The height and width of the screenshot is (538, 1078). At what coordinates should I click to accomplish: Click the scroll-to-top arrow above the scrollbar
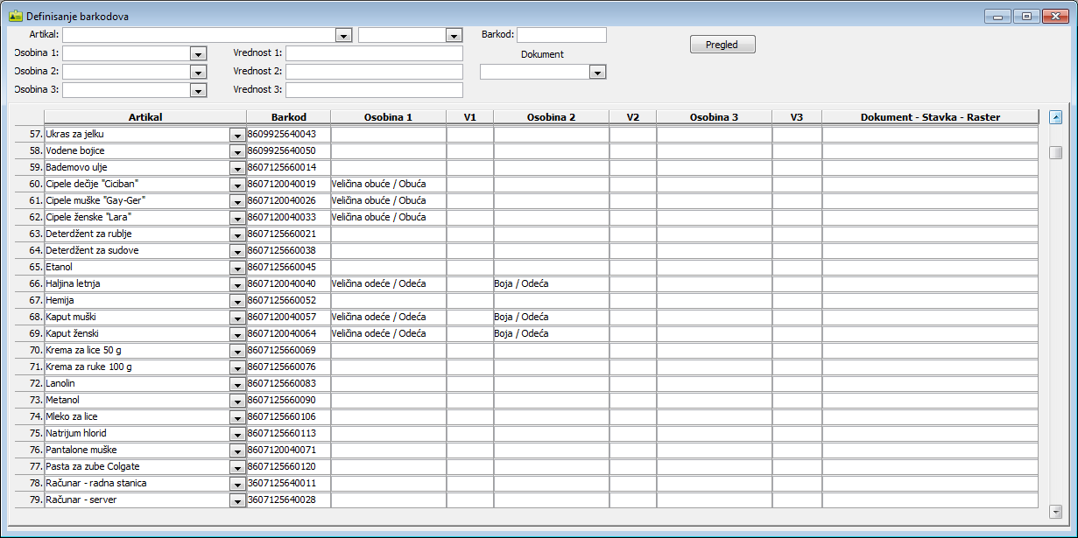pos(1055,116)
